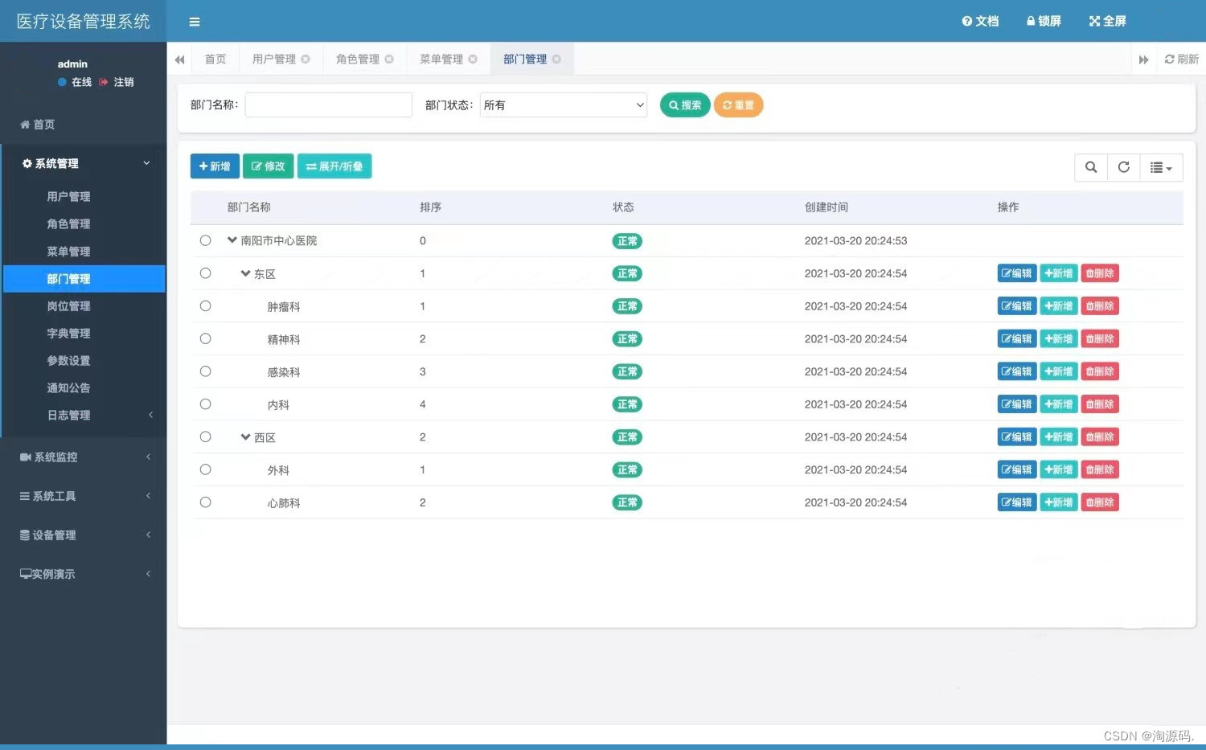Click the table search magnifier icon
This screenshot has width=1206, height=750.
pos(1091,167)
